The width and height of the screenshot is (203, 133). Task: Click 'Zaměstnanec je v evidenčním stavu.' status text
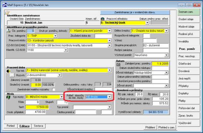pyautogui.click(x=135, y=13)
